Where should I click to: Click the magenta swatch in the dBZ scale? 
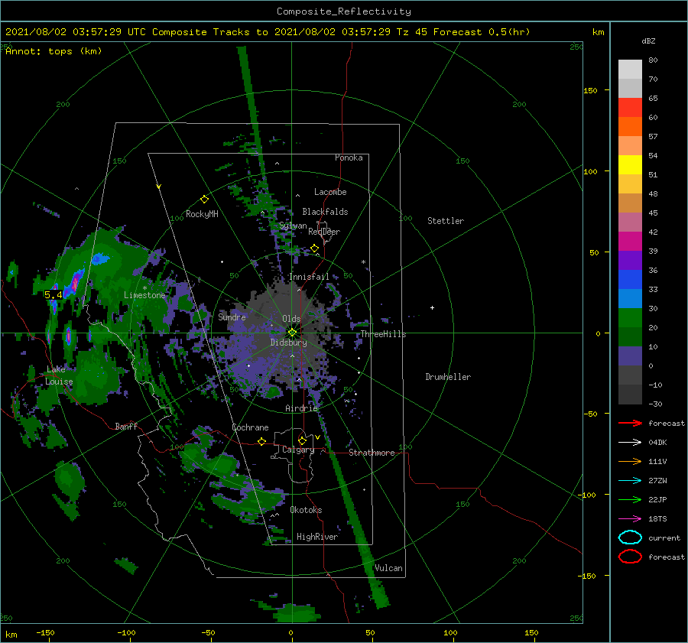pos(630,241)
